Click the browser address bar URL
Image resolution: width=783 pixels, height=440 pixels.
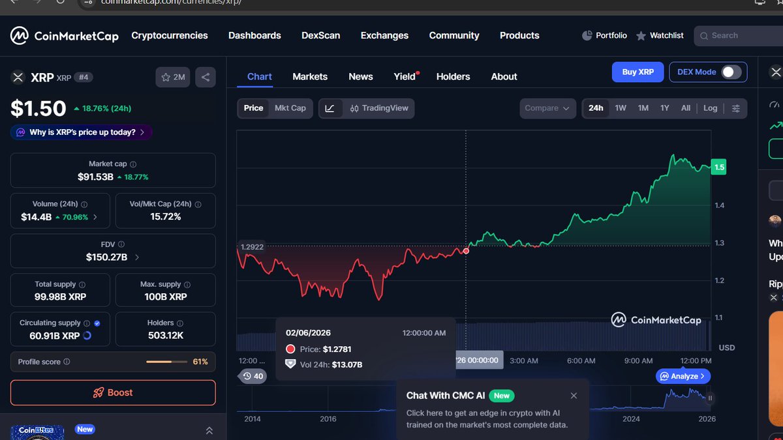(172, 2)
